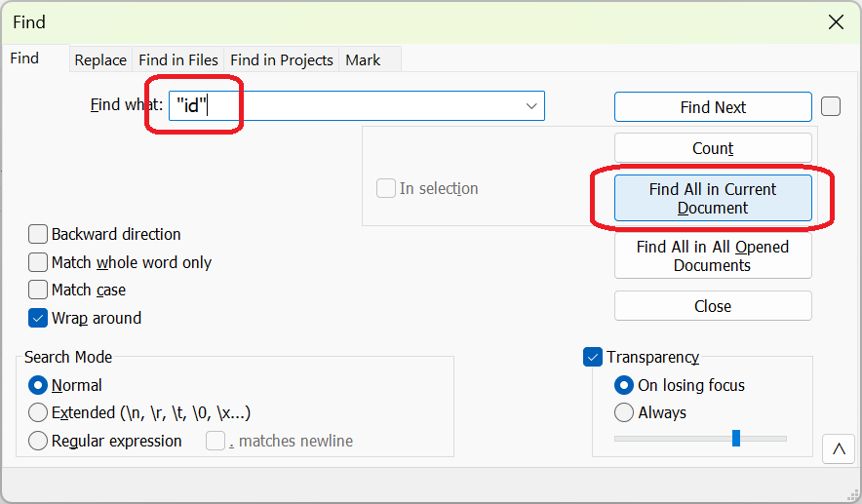862x504 pixels.
Task: Select Regular expression search mode
Action: point(38,441)
